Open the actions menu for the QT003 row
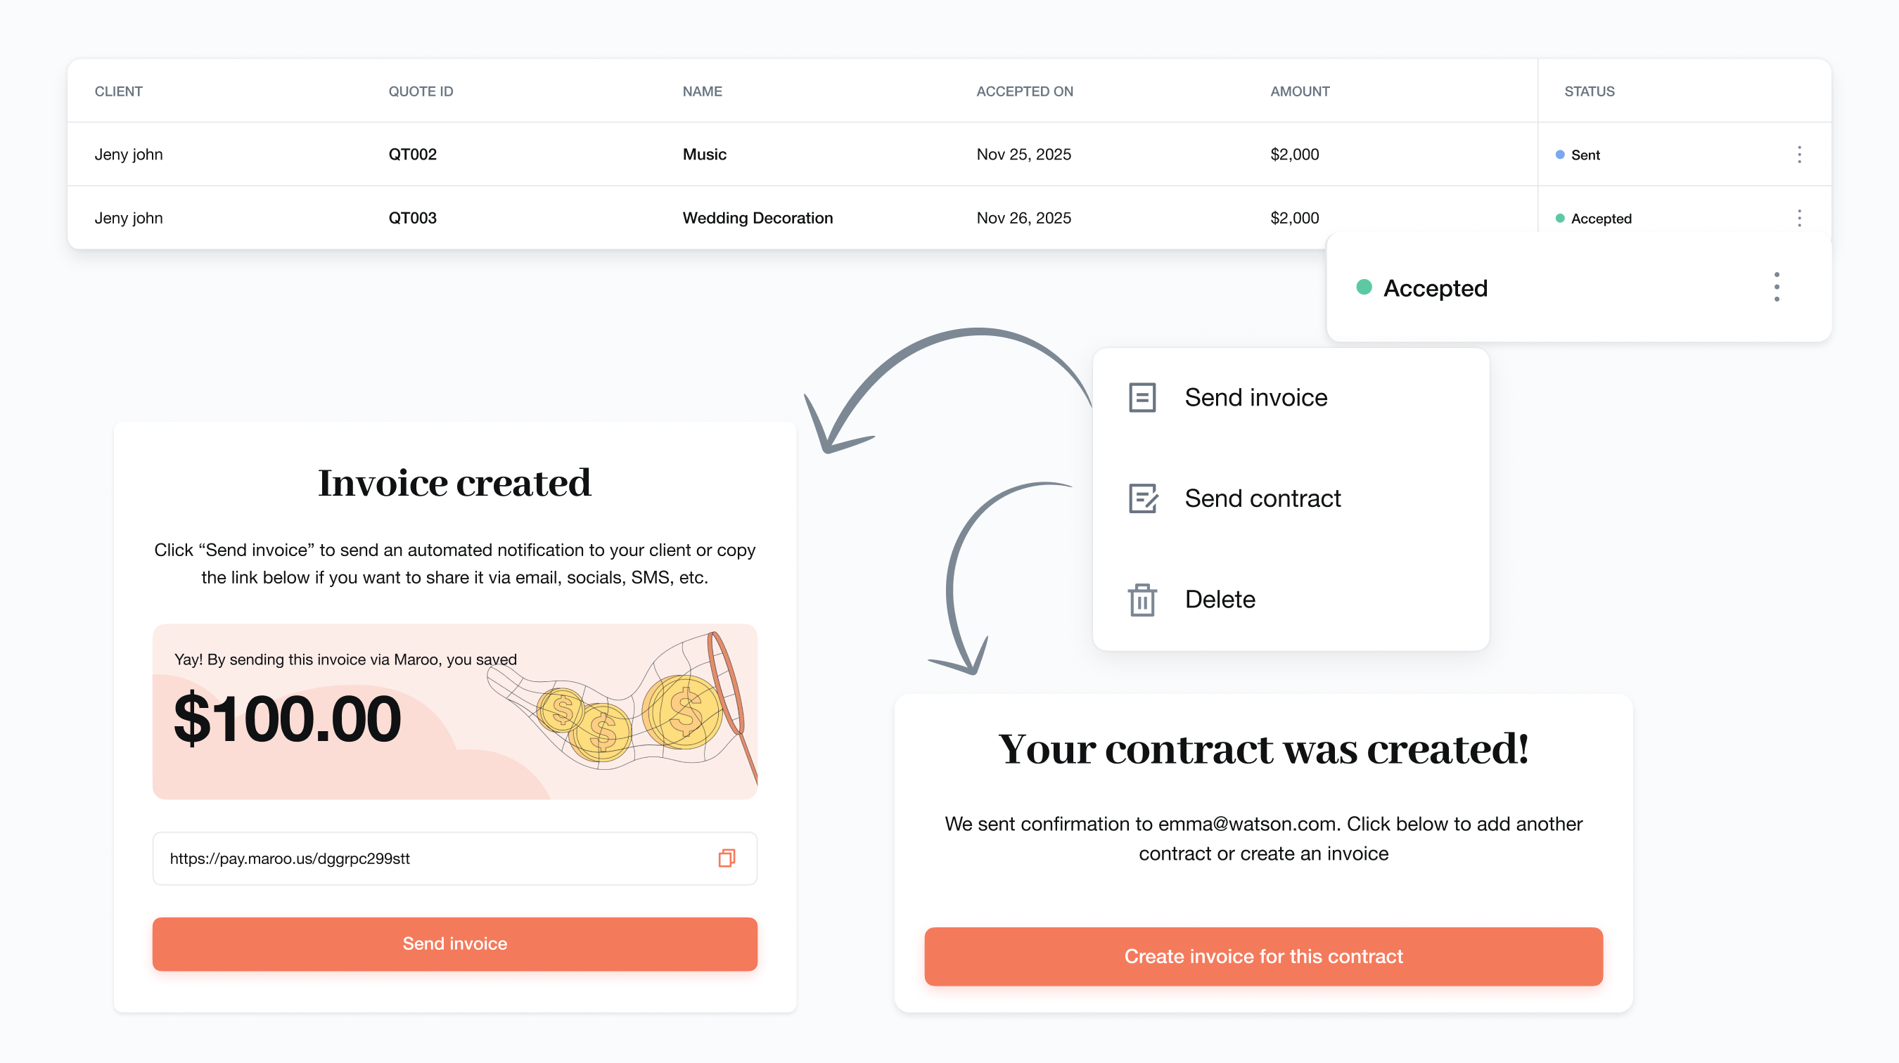The width and height of the screenshot is (1899, 1063). point(1798,218)
